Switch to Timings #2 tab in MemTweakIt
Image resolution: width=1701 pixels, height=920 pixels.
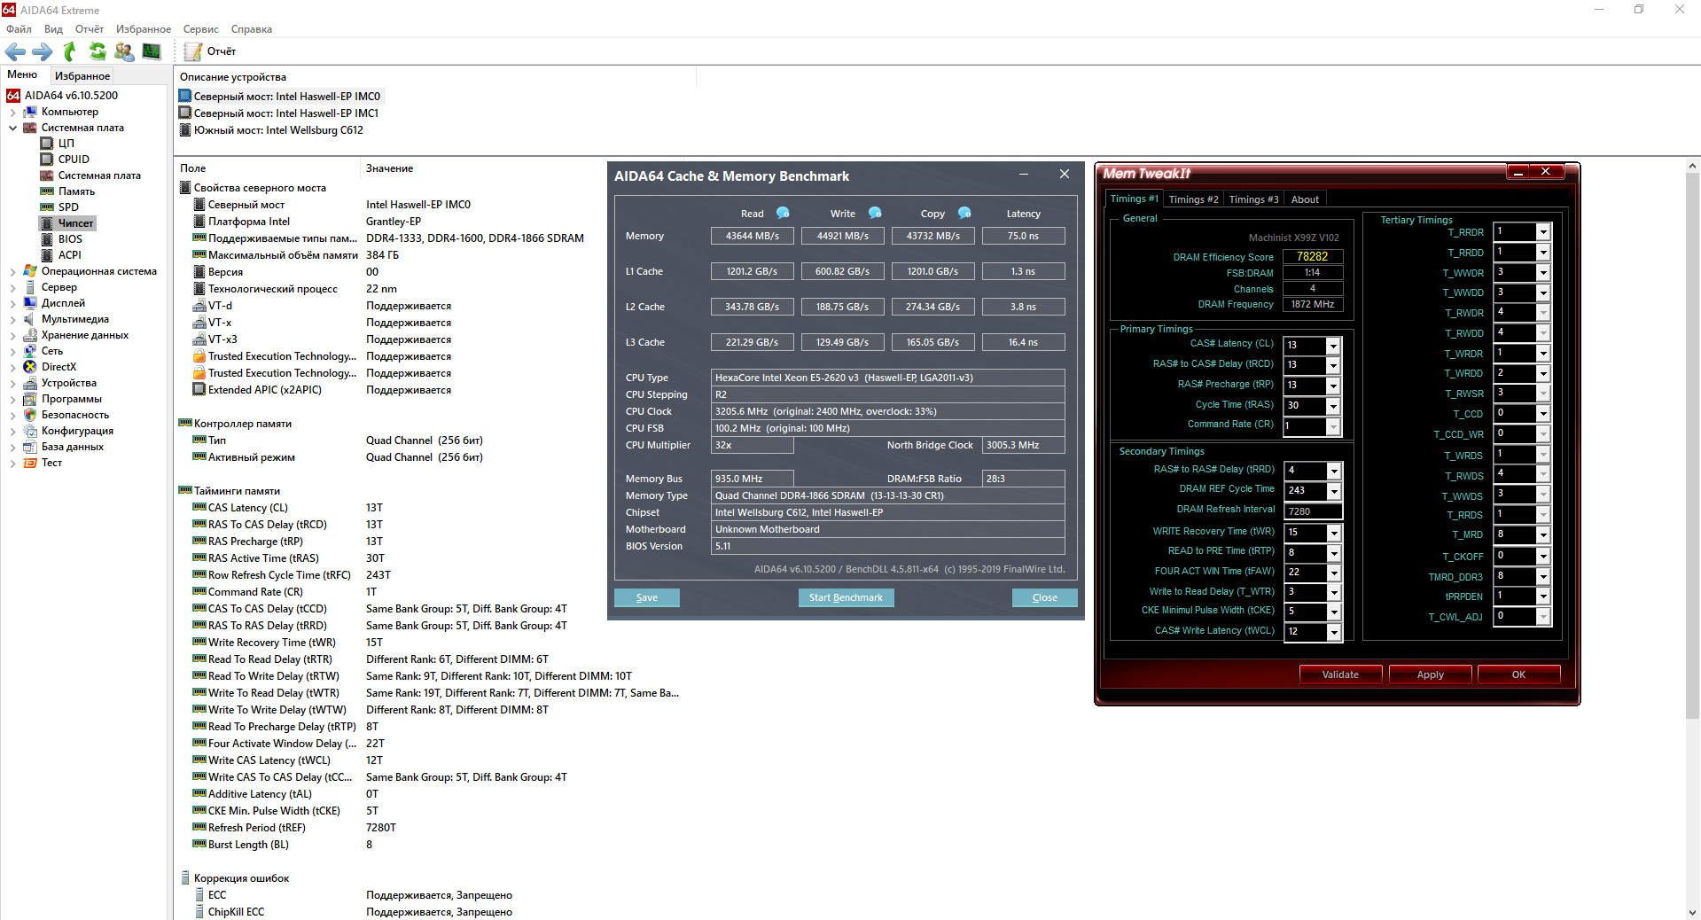click(1193, 199)
